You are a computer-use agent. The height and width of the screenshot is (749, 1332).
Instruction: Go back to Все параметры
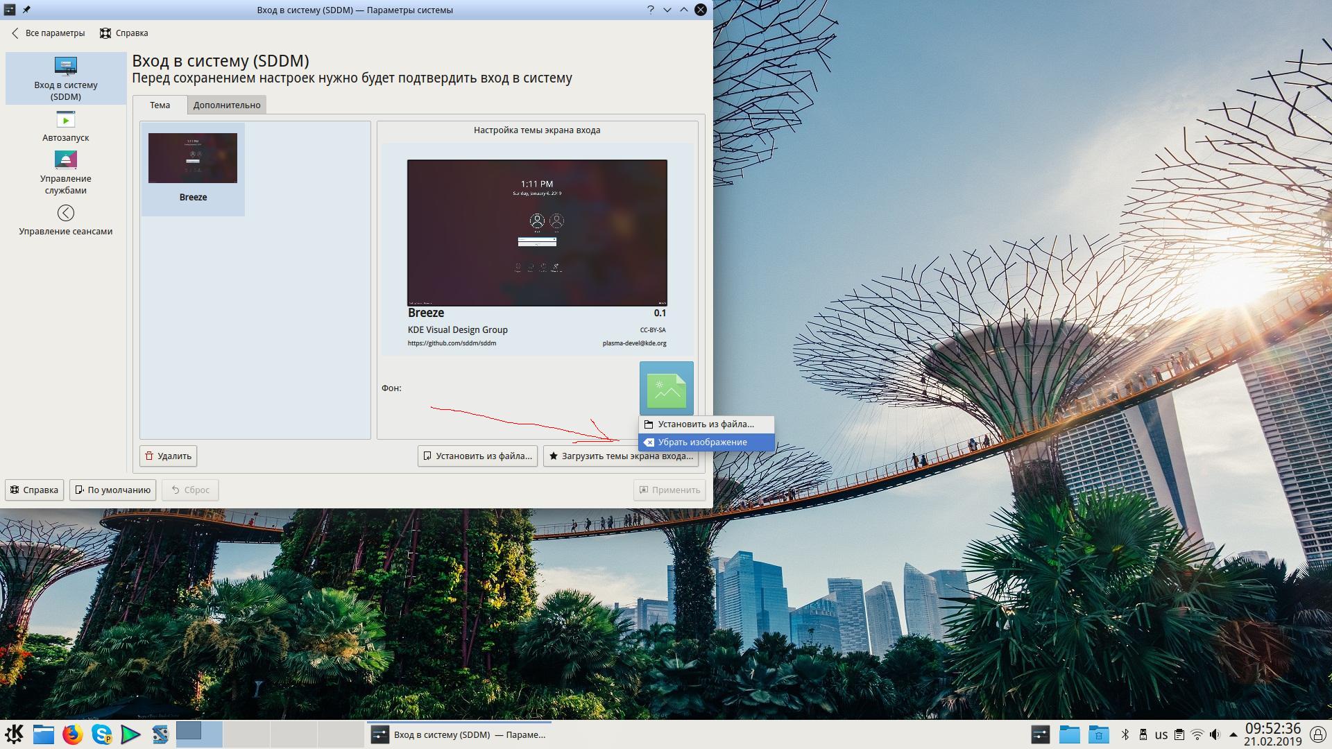click(48, 33)
